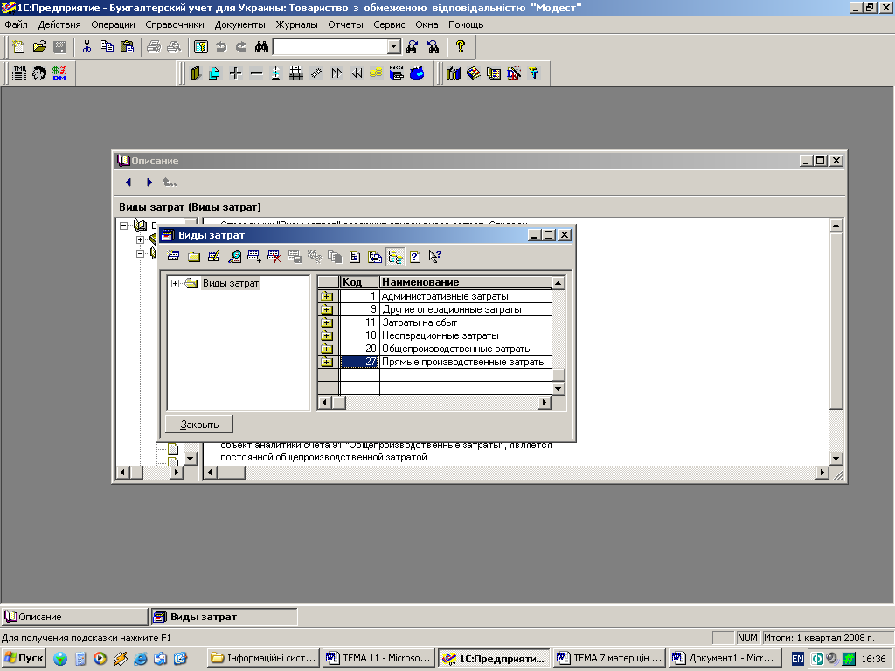Viewport: 895px width, 671px height.
Task: Open the Отчеты menu
Action: point(345,24)
